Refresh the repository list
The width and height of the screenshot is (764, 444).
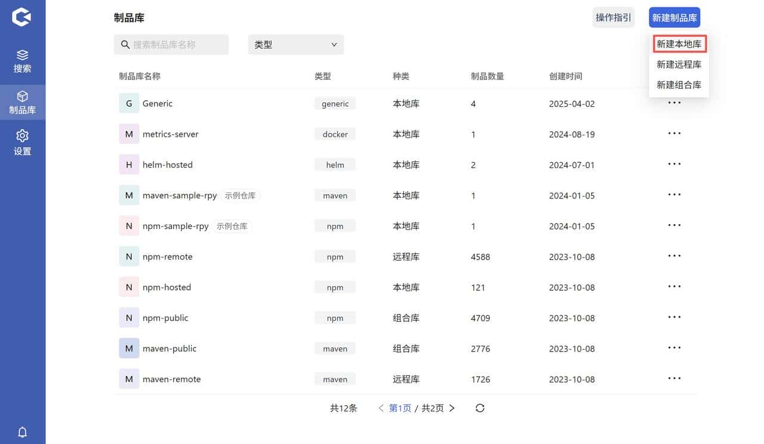click(480, 408)
